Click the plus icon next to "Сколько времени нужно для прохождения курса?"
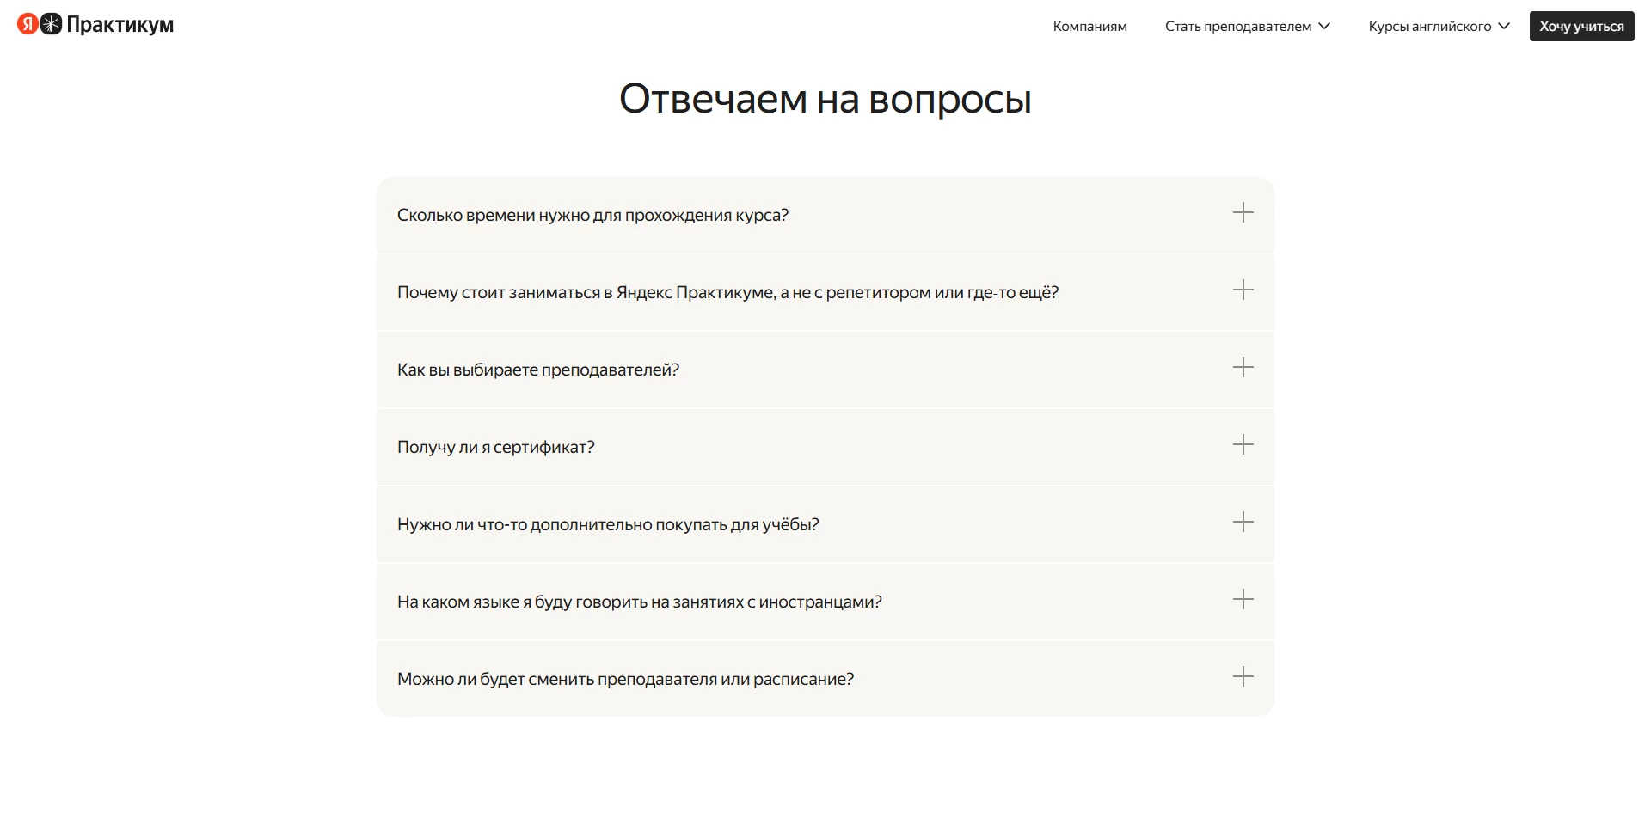This screenshot has width=1651, height=819. (1243, 214)
